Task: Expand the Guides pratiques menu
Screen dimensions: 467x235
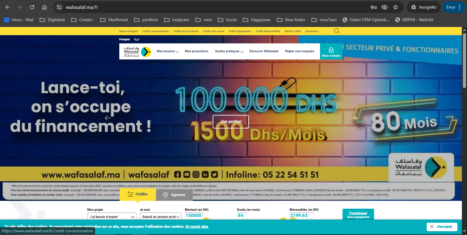Action: (x=229, y=51)
